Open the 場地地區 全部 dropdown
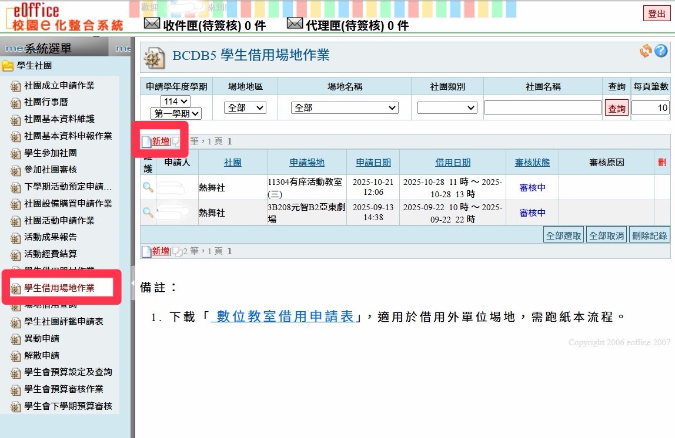Image resolution: width=675 pixels, height=438 pixels. (245, 108)
